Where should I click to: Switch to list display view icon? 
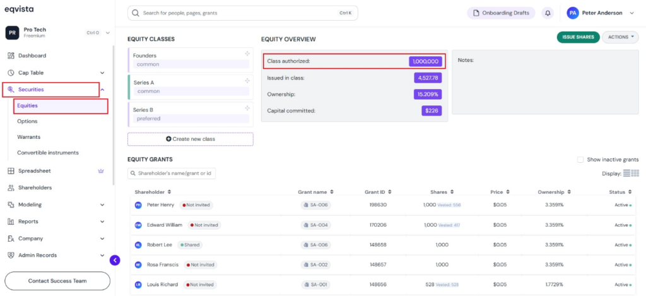click(x=626, y=173)
